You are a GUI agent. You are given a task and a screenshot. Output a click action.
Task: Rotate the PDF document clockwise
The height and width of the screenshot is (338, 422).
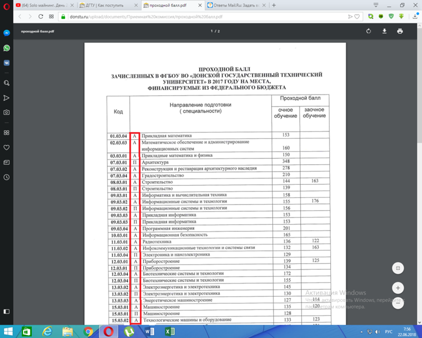point(369,31)
